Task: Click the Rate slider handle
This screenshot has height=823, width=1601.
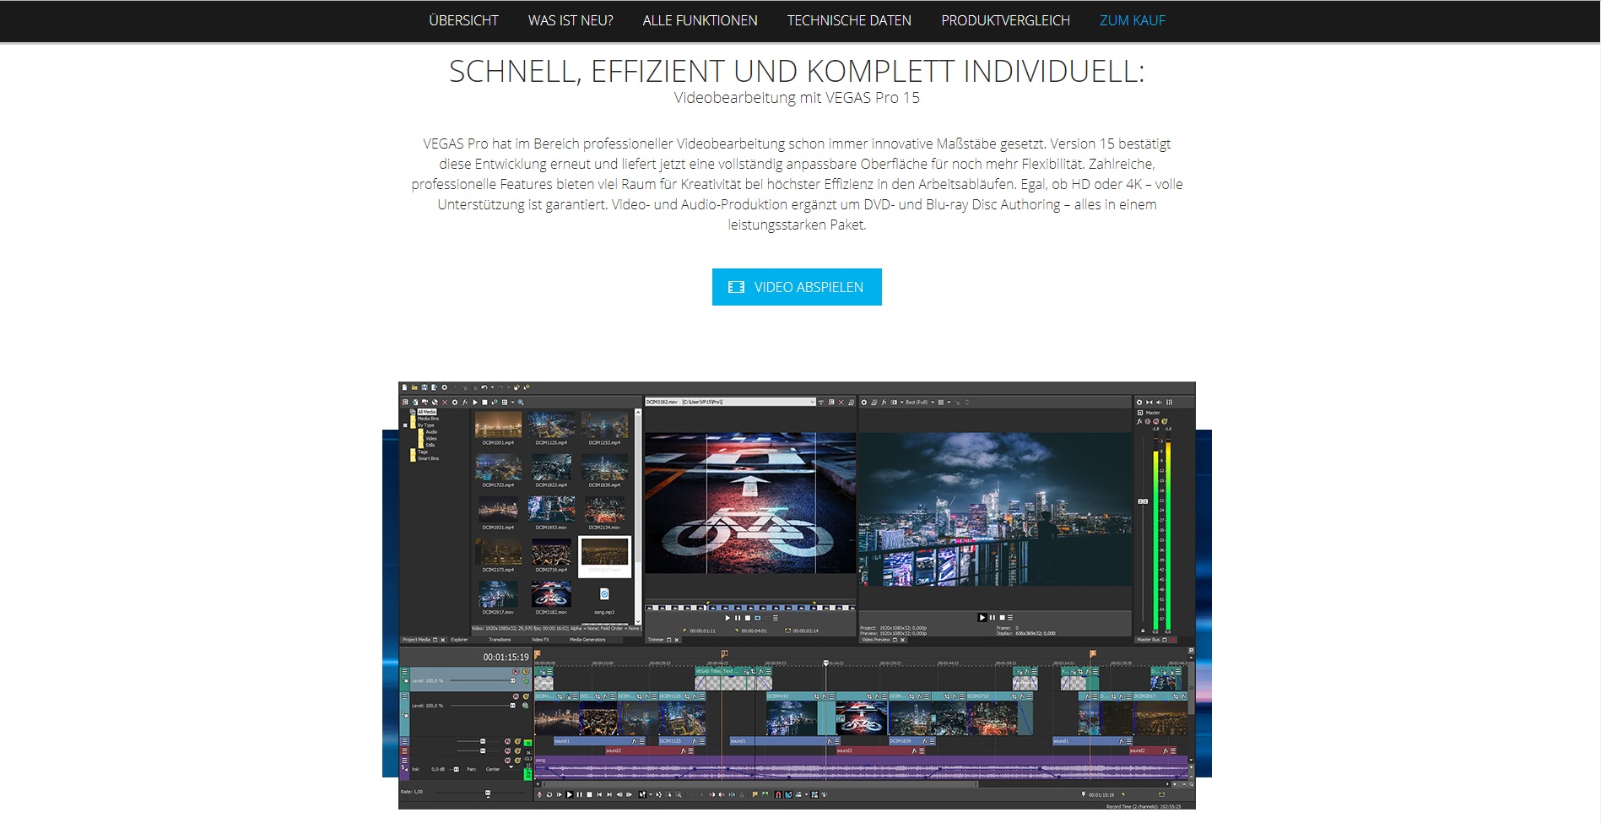Action: click(x=488, y=793)
